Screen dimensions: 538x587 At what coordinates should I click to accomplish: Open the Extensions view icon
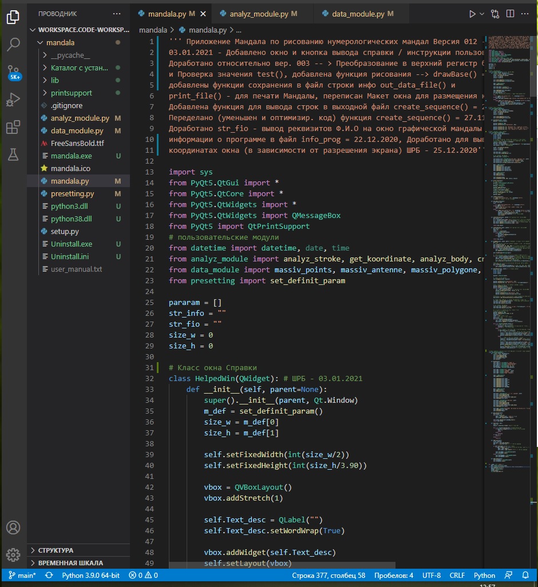13,127
